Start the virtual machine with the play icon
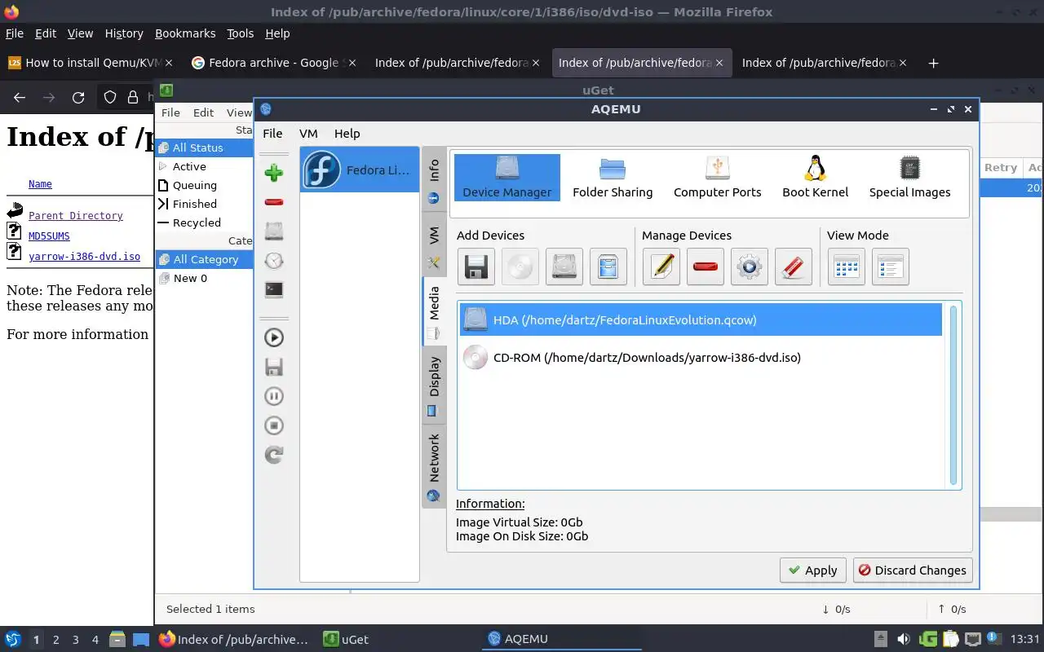The height and width of the screenshot is (652, 1044). click(x=274, y=337)
